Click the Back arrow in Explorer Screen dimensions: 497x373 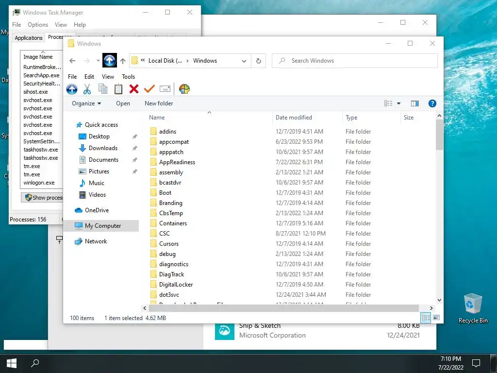(x=73, y=61)
